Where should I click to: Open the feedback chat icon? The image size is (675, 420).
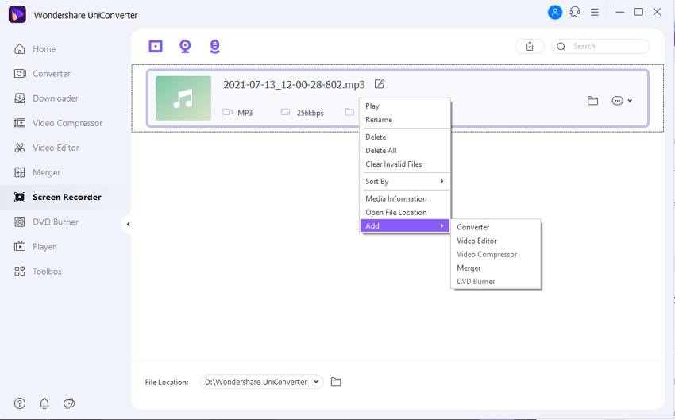pyautogui.click(x=69, y=403)
